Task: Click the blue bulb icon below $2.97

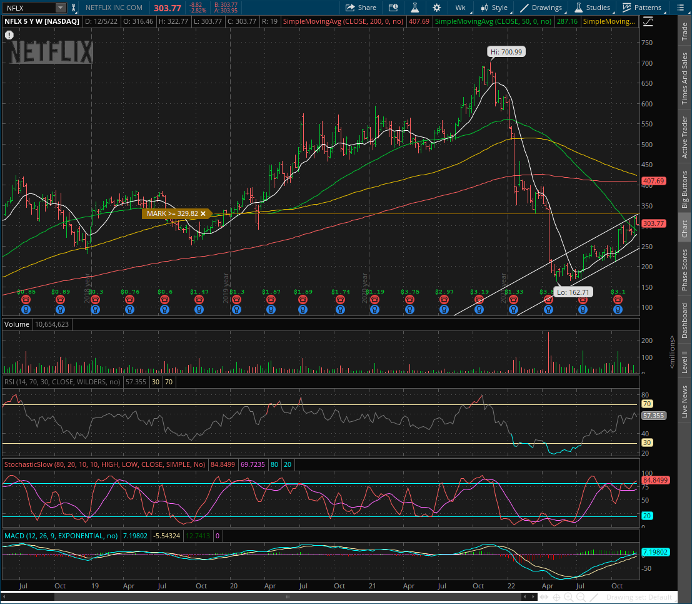Action: point(444,309)
